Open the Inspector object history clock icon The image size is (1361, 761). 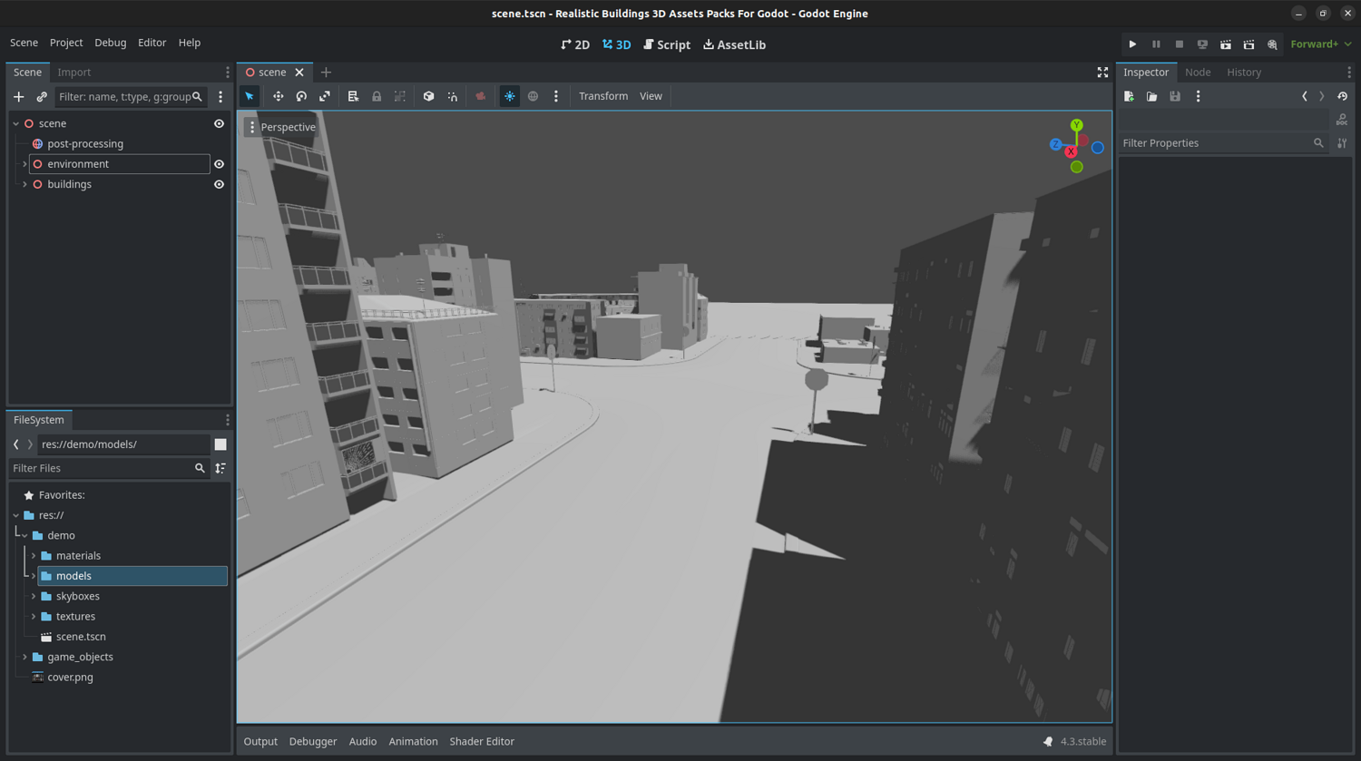tap(1343, 96)
